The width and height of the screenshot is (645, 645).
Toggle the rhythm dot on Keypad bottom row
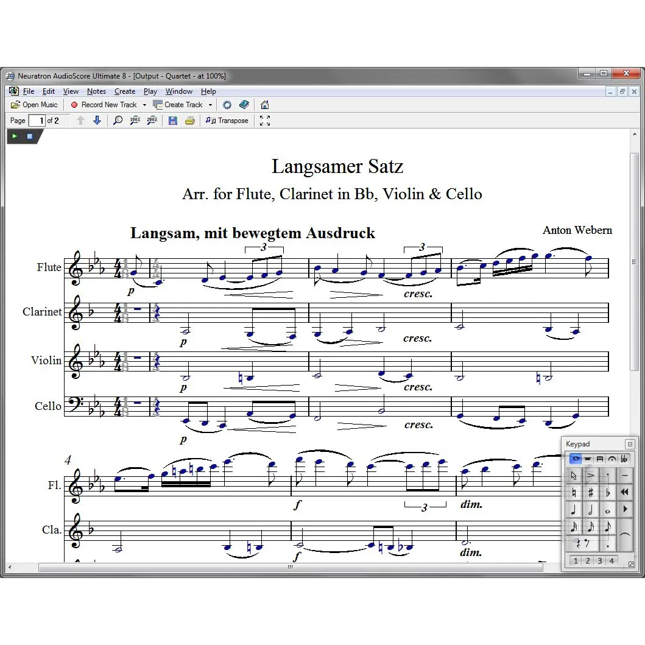608,544
